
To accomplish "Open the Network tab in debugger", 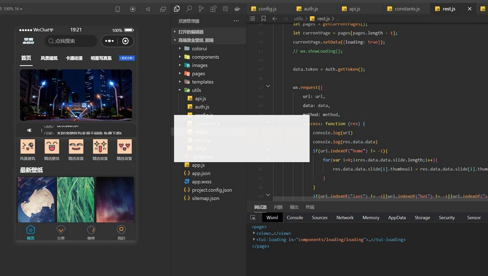I will point(345,217).
